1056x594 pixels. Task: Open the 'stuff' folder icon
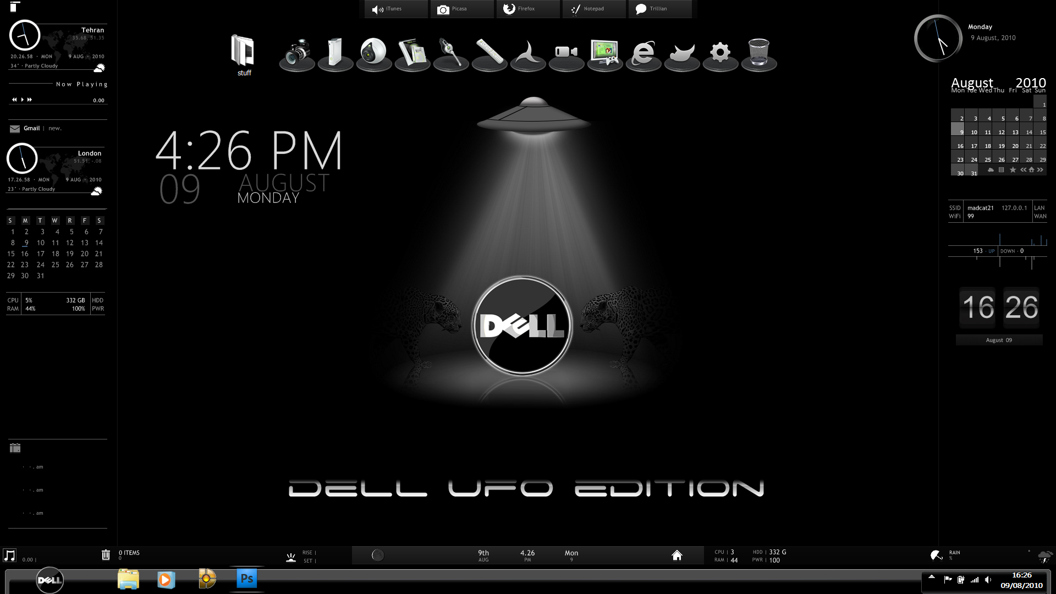pos(243,55)
